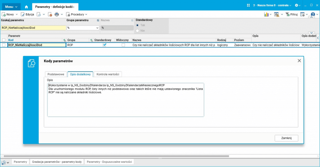Click in the Opis description text area
Screen dimensions: 320x167
tap(125, 100)
